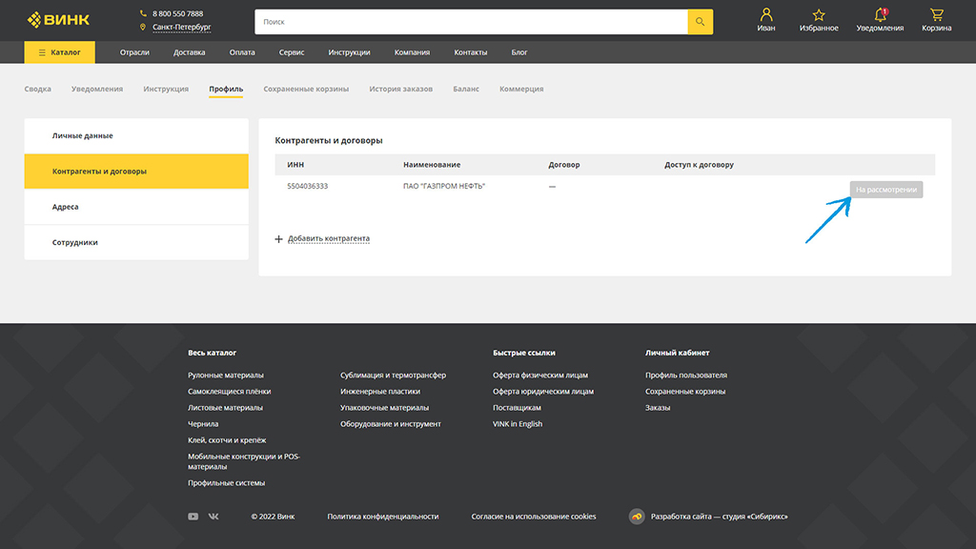Open Отрасли in the navigation bar
The image size is (976, 549).
[134, 52]
